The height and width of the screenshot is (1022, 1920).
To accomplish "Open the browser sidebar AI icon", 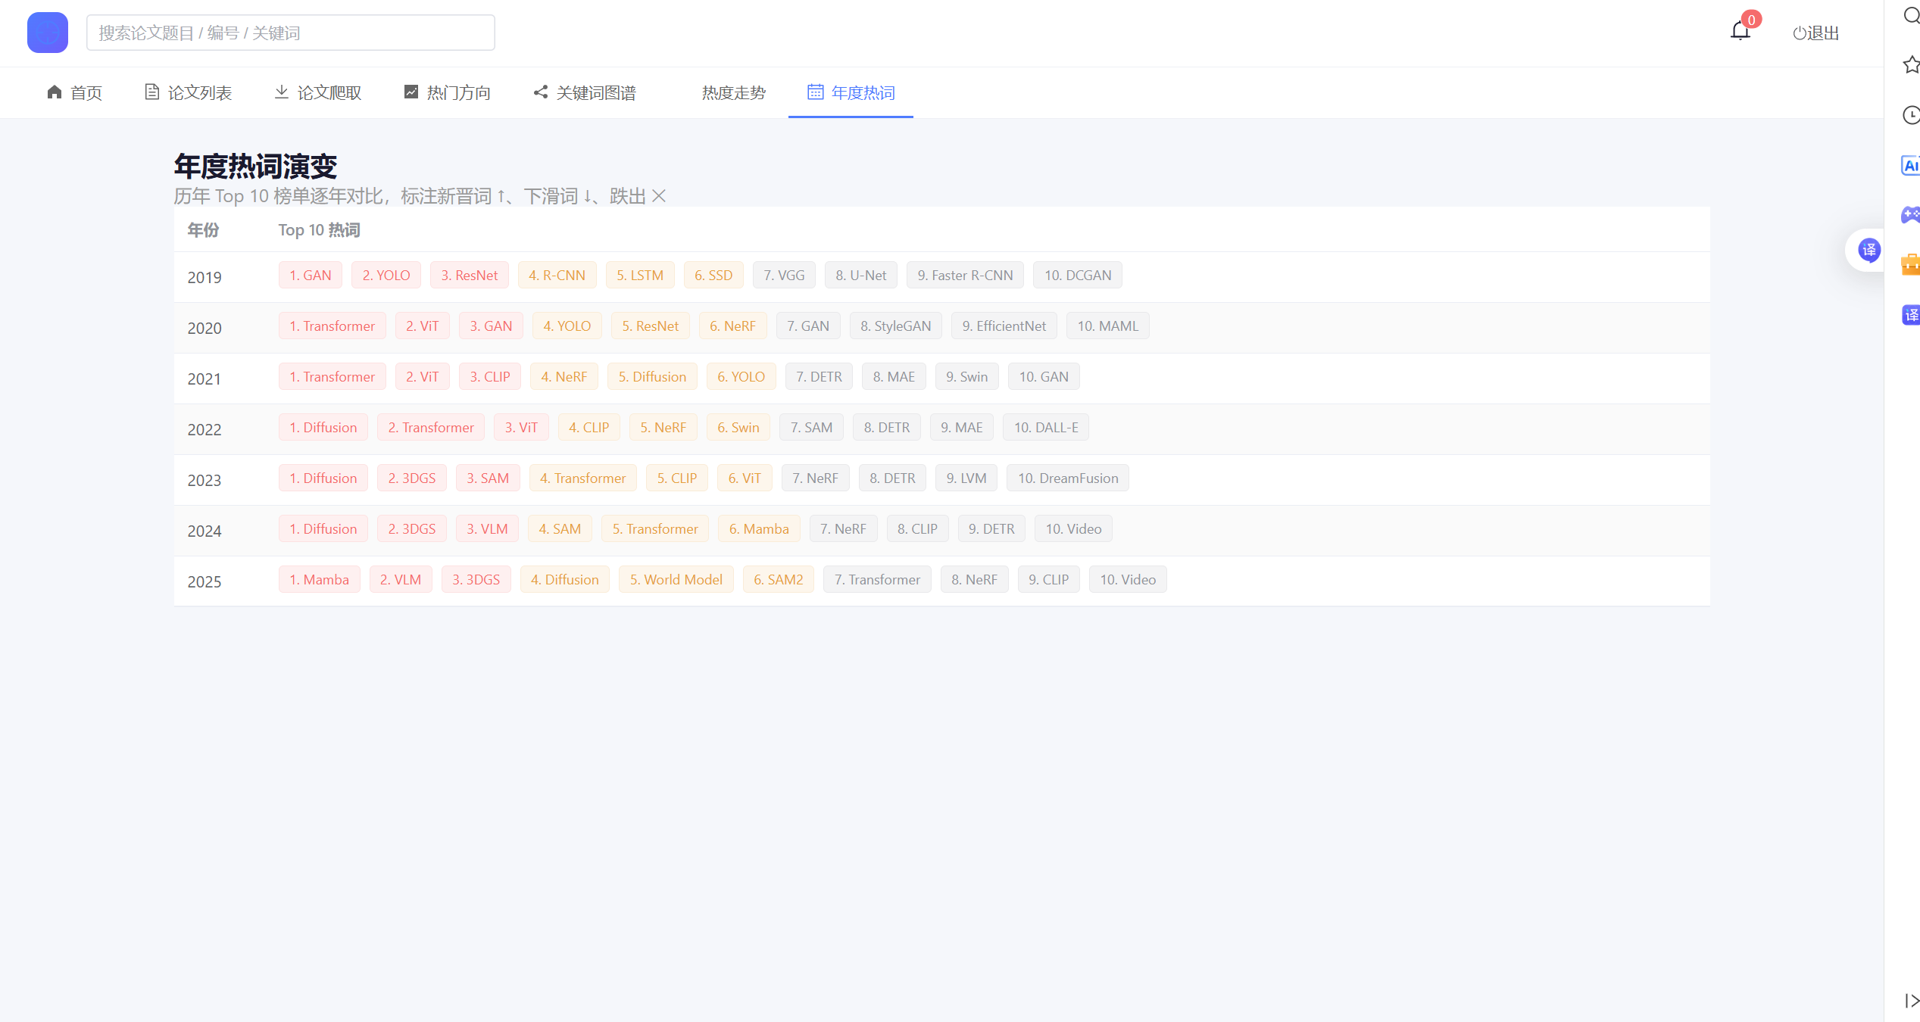I will point(1910,165).
